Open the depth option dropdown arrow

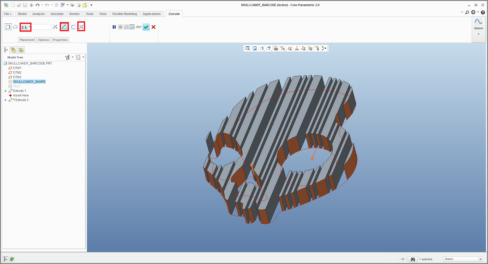tap(29, 27)
